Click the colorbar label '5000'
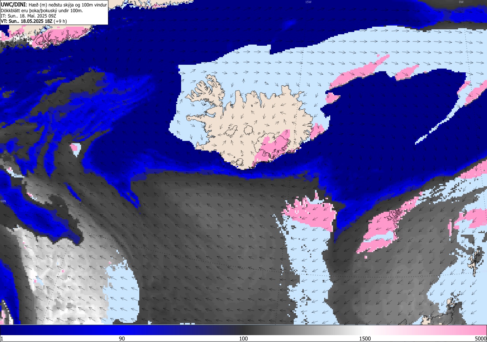 pyautogui.click(x=481, y=339)
